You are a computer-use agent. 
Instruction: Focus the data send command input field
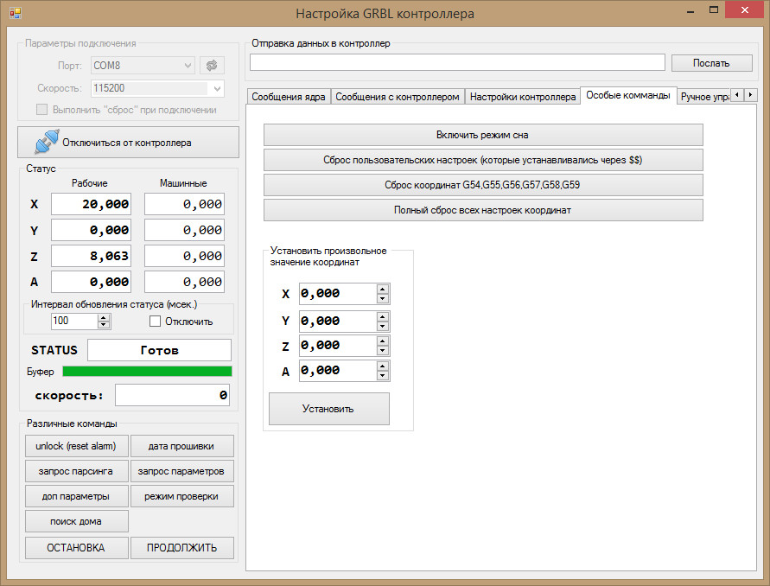tap(457, 62)
